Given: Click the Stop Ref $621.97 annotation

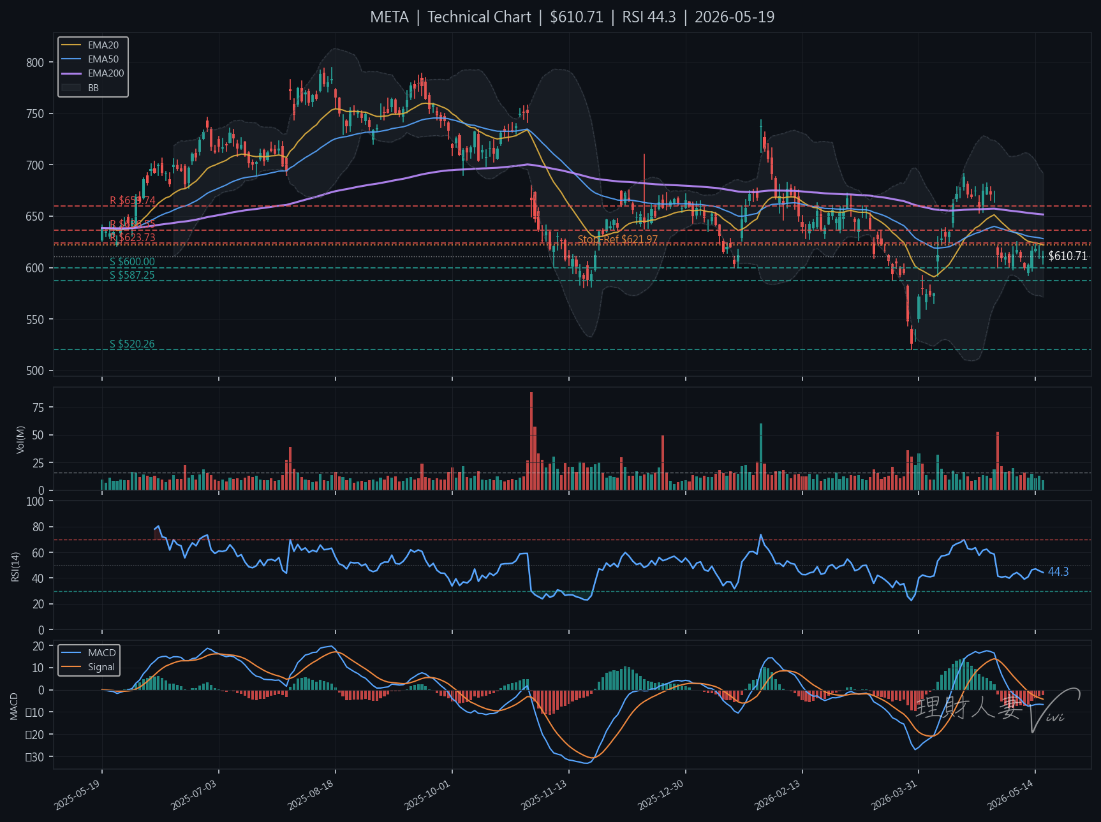Looking at the screenshot, I should pos(617,240).
